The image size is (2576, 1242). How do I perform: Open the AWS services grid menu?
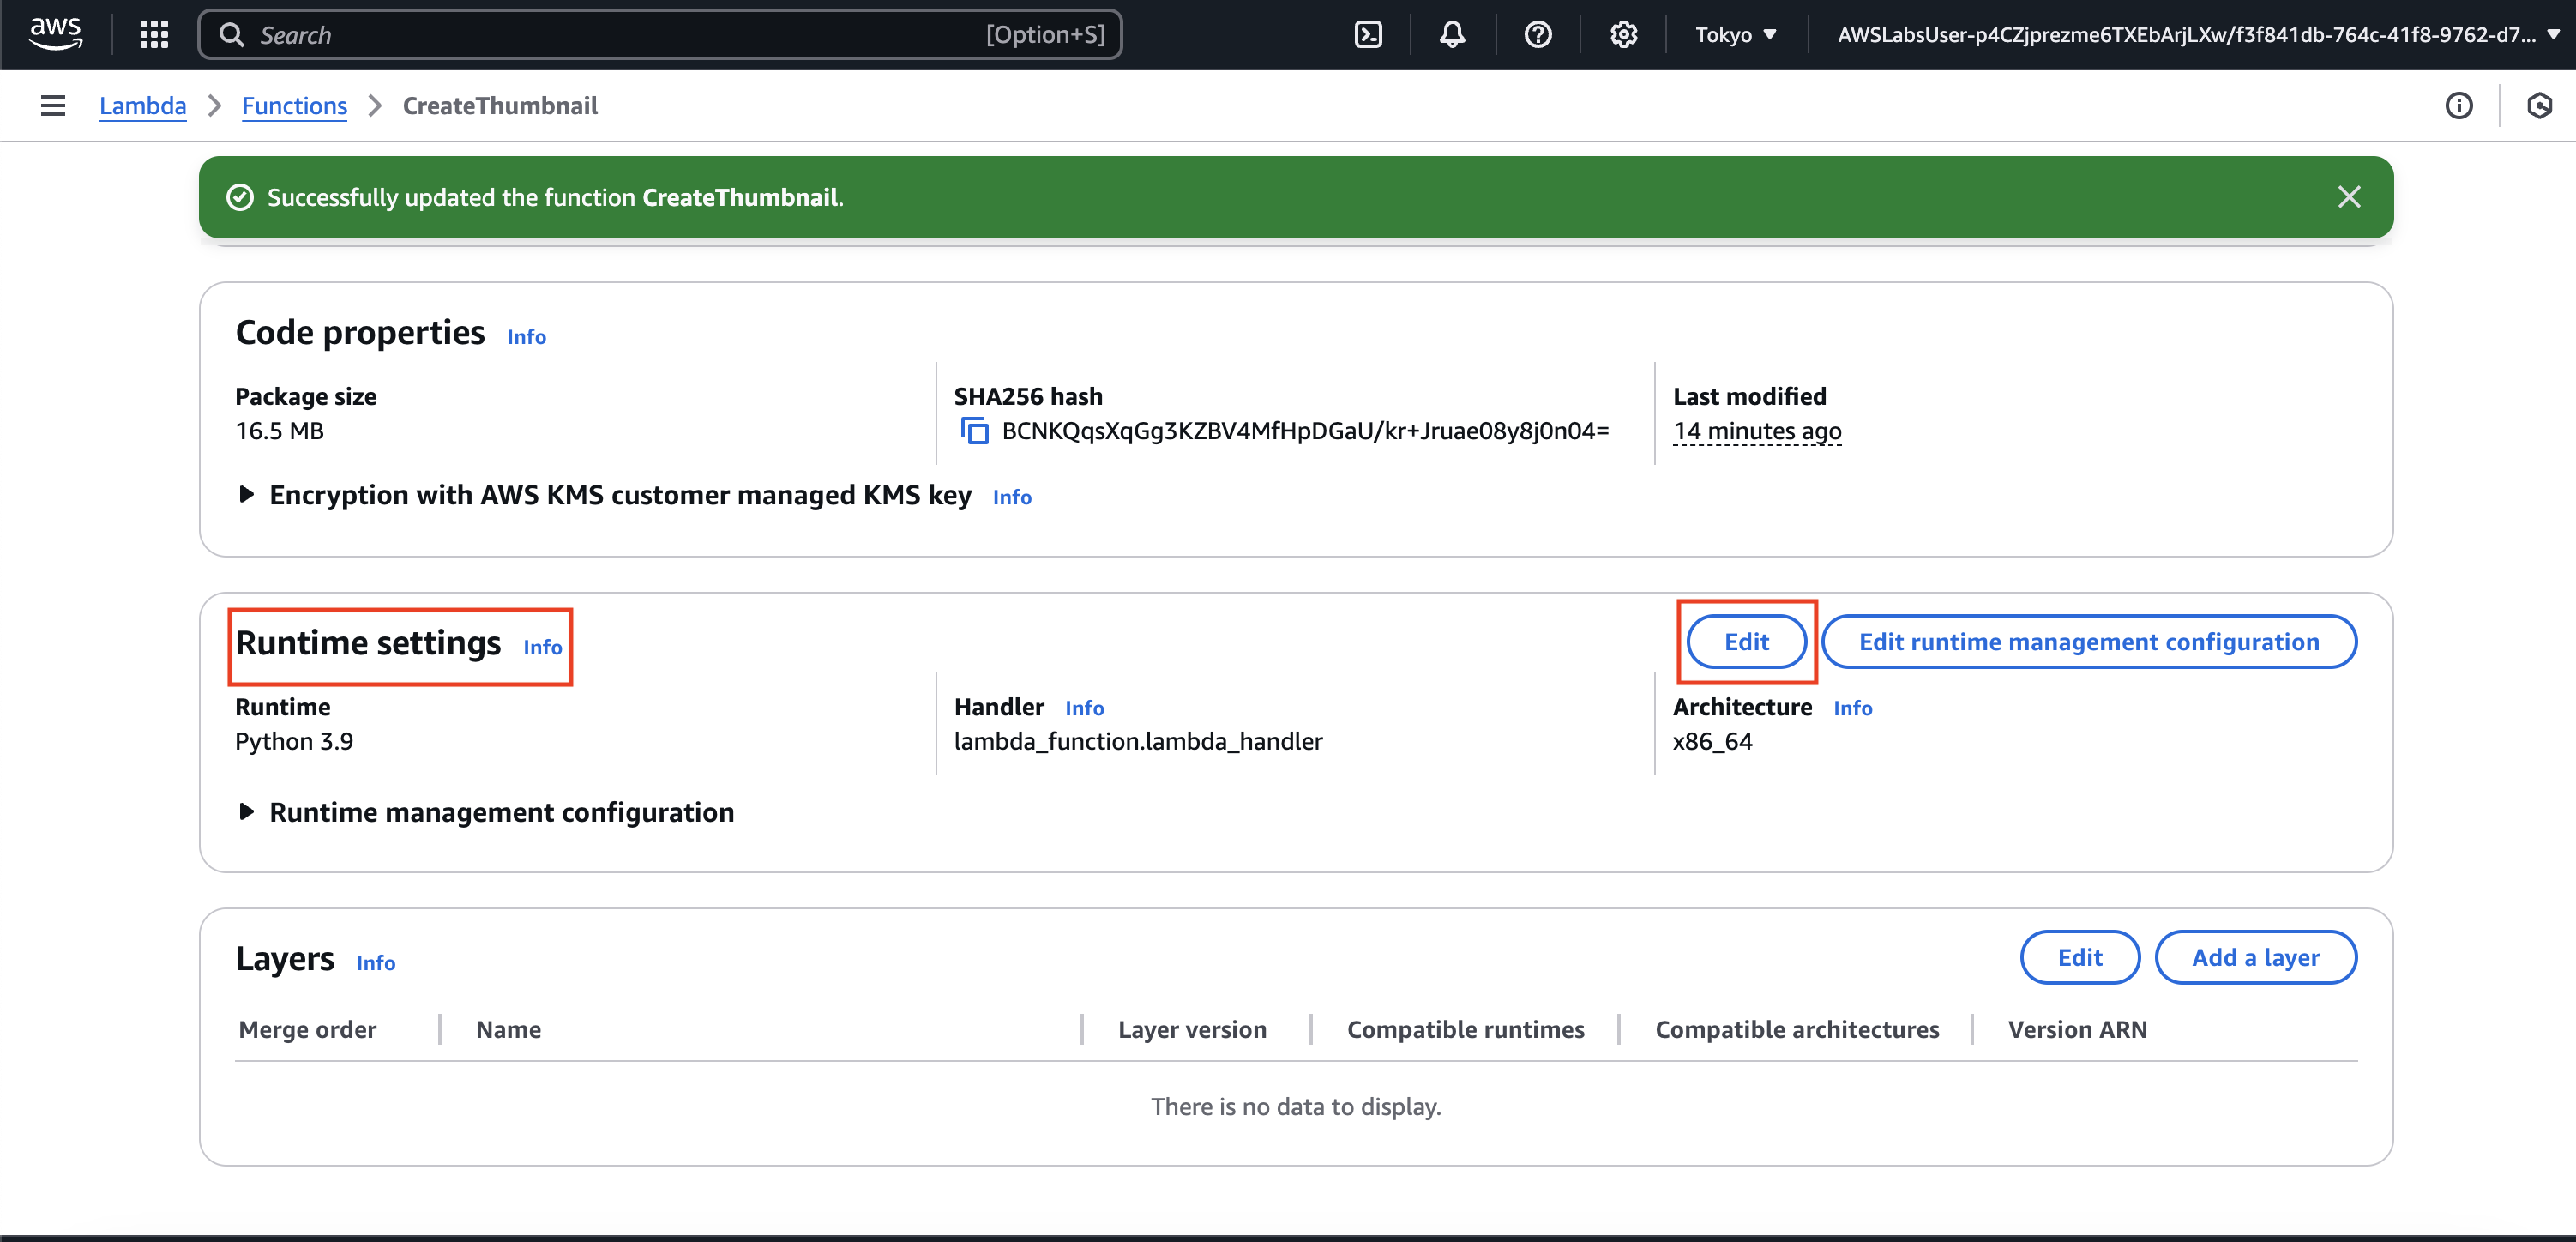pyautogui.click(x=154, y=35)
